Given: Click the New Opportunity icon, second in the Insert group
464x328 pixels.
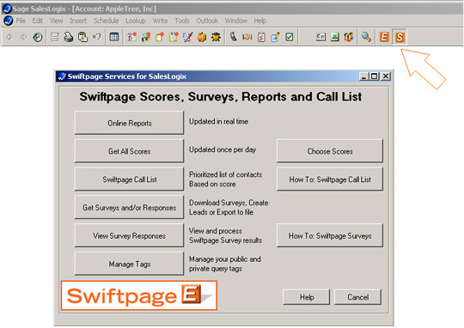Looking at the screenshot, I should point(146,37).
